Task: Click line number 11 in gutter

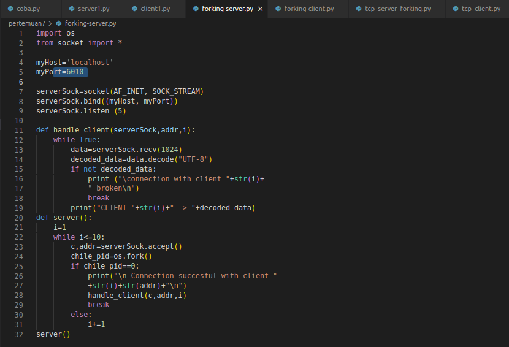Action: pos(19,131)
